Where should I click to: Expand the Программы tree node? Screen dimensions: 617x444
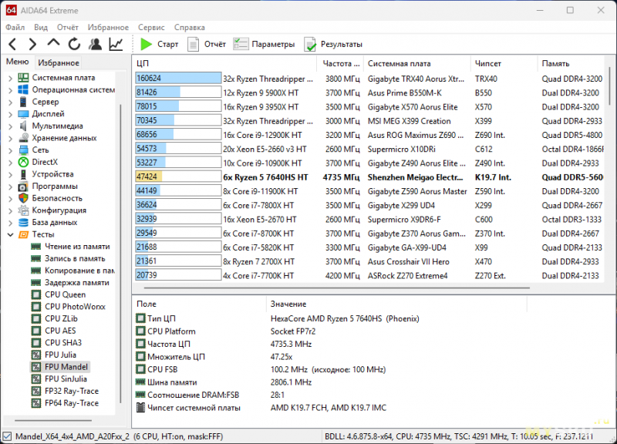pyautogui.click(x=10, y=187)
